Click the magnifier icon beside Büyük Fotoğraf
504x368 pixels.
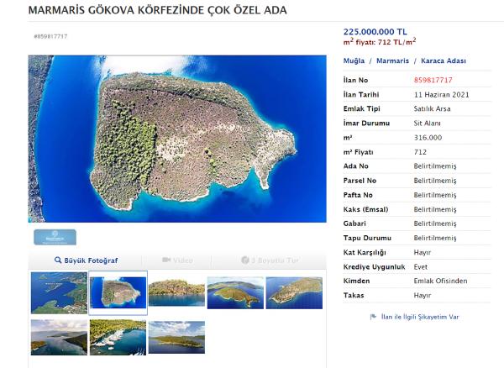pyautogui.click(x=58, y=260)
